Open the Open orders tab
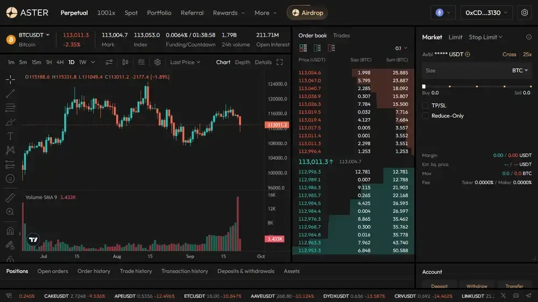This screenshot has height=302, width=538. [x=53, y=271]
